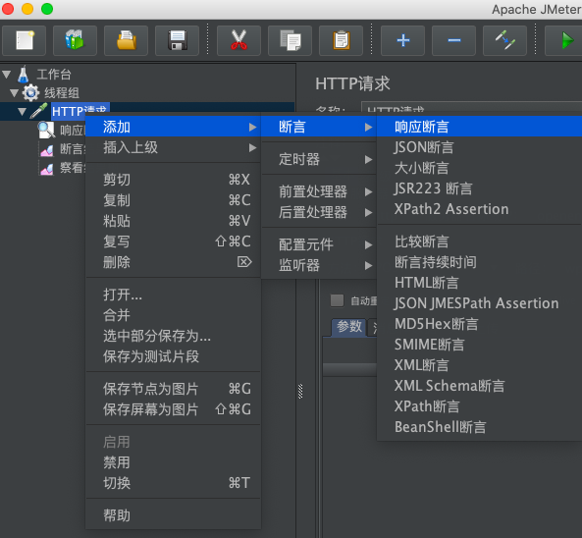Screen dimensions: 582x538
Task: Click the New test plan toolbar icon
Action: pos(25,40)
